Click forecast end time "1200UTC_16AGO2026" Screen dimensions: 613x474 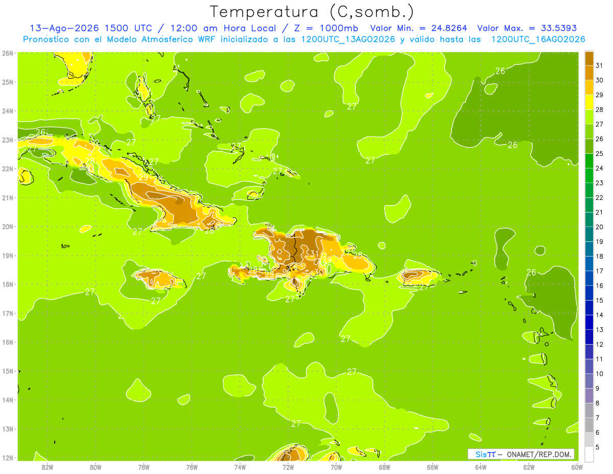[538, 39]
